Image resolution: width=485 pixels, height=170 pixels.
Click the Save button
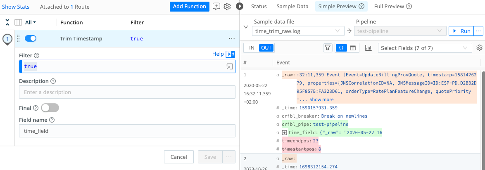[210, 157]
